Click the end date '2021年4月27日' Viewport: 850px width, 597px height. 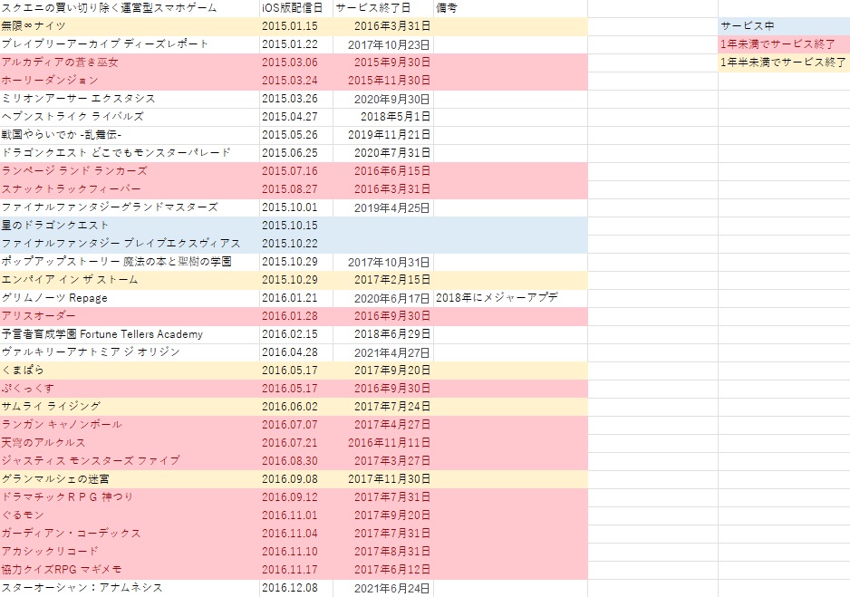pos(382,352)
